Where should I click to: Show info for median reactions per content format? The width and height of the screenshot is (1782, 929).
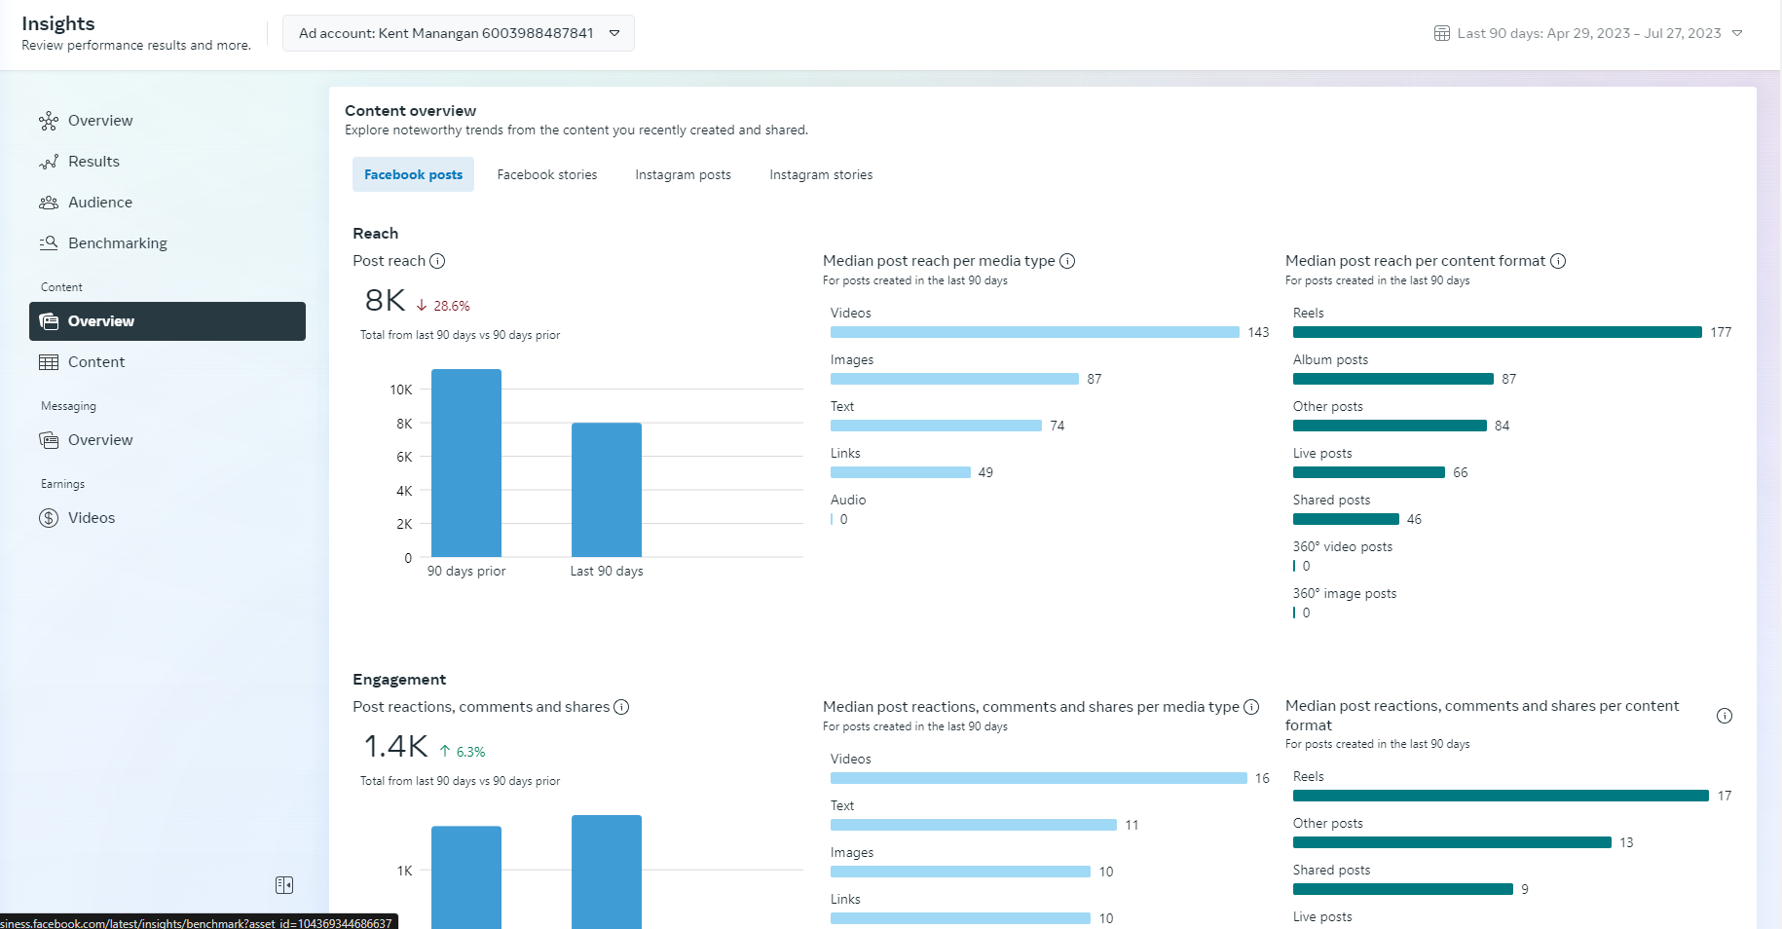1725,716
